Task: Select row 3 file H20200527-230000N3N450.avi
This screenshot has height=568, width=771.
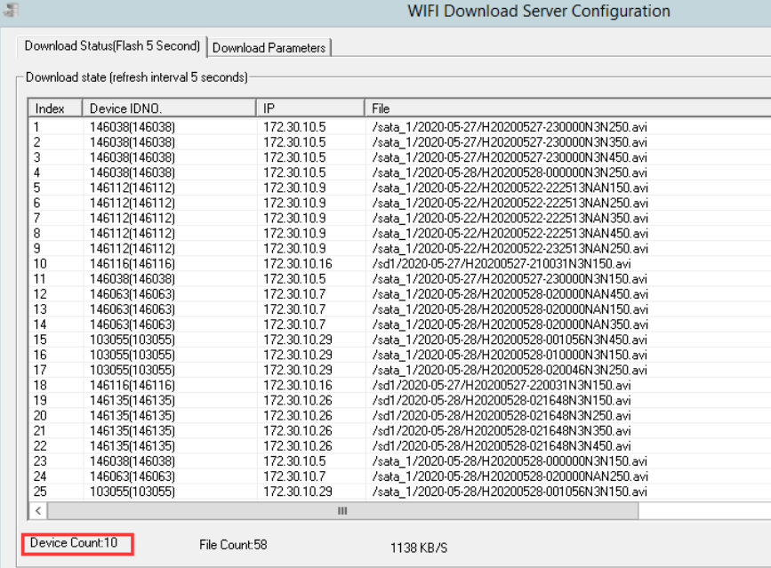Action: click(510, 157)
